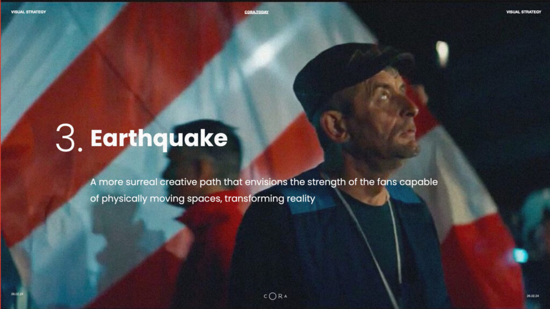This screenshot has height=309, width=550.
Task: Click the teal blurred light at right edge
Action: tap(521, 255)
